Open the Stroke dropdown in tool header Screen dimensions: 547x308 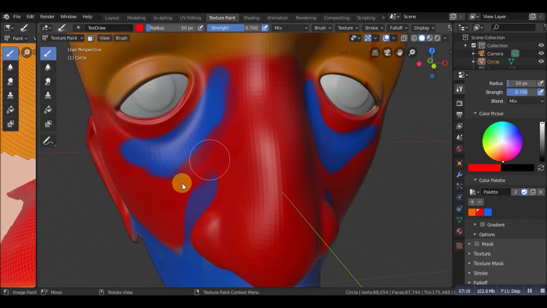[374, 28]
